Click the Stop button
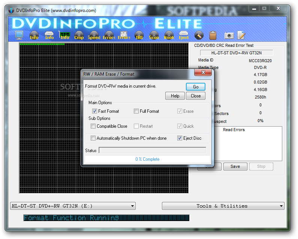Viewport: 298px width, 239px height. pyautogui.click(x=261, y=166)
